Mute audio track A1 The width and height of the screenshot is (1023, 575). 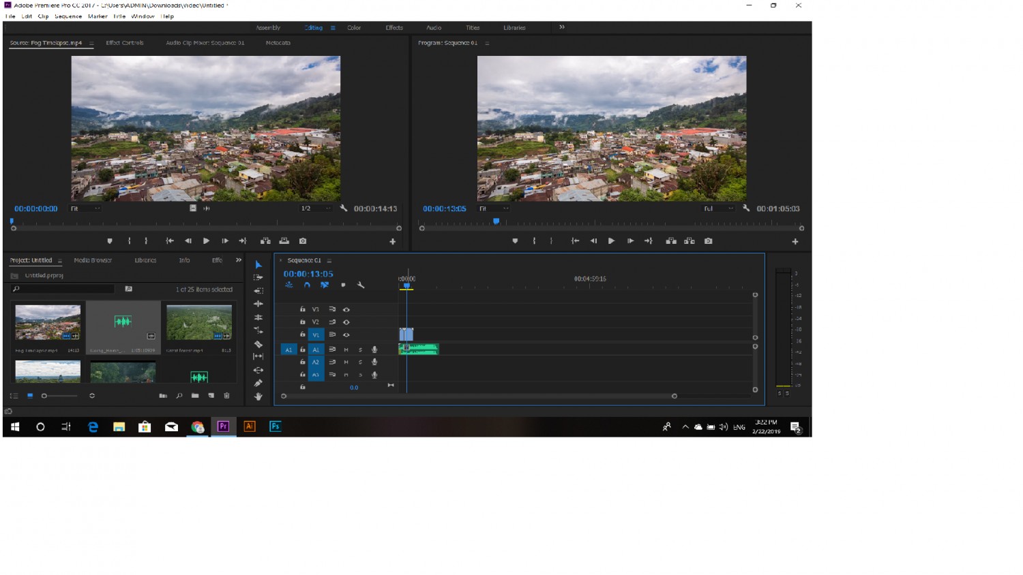click(x=346, y=349)
